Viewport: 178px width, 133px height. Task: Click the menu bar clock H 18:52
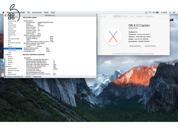(164, 12)
